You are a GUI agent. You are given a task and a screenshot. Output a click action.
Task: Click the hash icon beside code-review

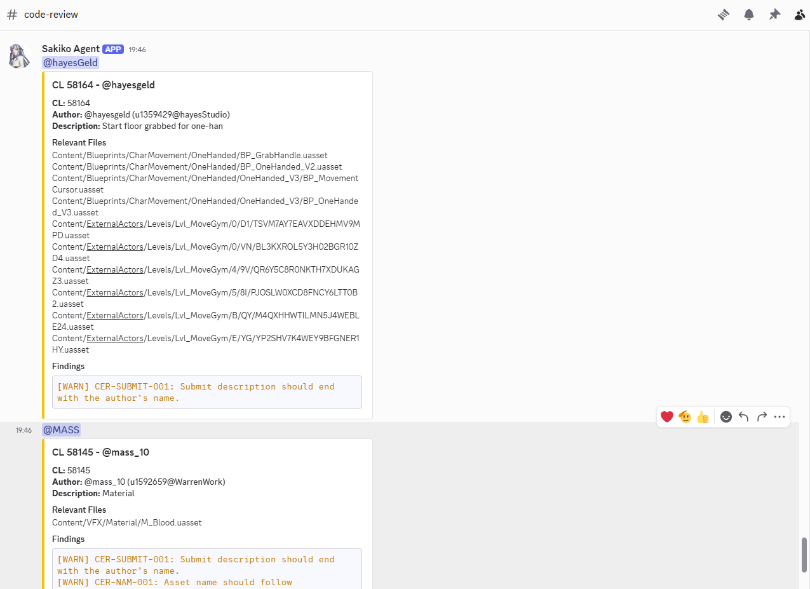point(12,15)
